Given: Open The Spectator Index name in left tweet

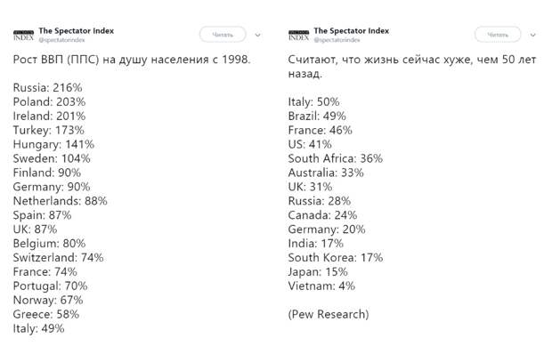Looking at the screenshot, I should (x=77, y=31).
